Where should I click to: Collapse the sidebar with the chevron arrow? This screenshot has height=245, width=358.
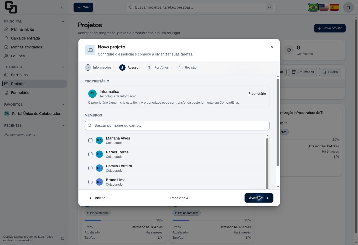62,7
